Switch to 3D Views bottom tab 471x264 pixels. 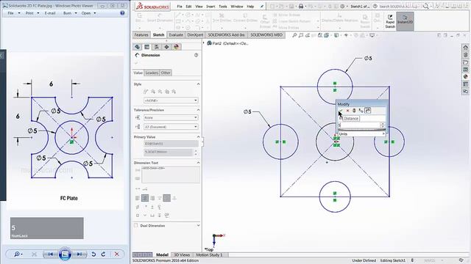(182, 254)
